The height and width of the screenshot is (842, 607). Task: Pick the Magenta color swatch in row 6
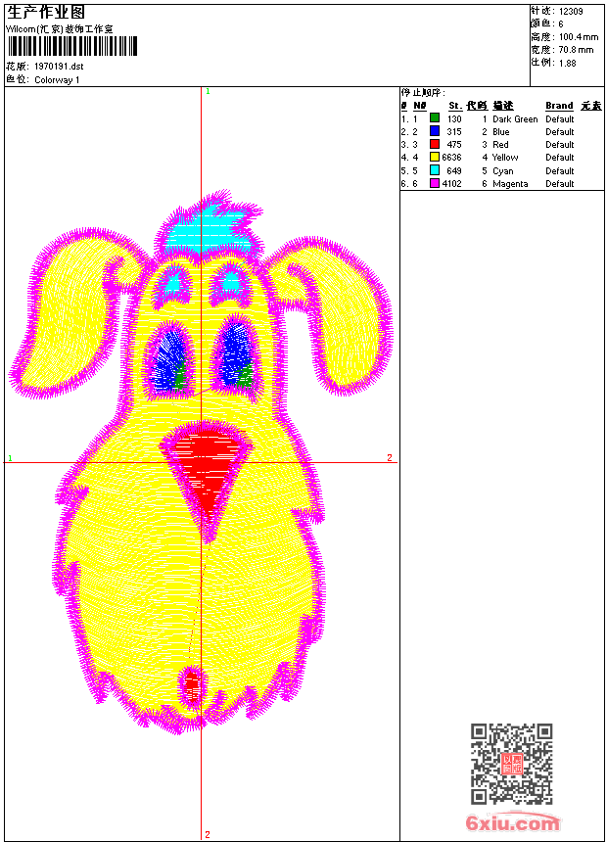(435, 183)
